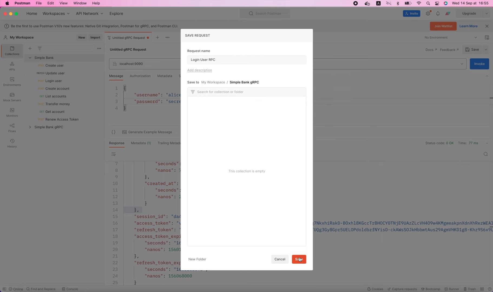Open the View menu in menu bar
493x292 pixels.
(63, 3)
